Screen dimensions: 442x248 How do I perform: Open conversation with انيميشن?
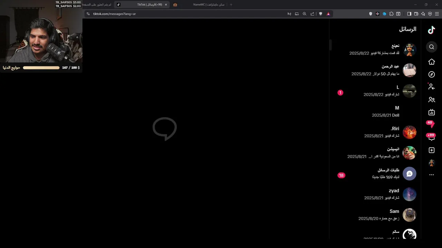pos(375,153)
